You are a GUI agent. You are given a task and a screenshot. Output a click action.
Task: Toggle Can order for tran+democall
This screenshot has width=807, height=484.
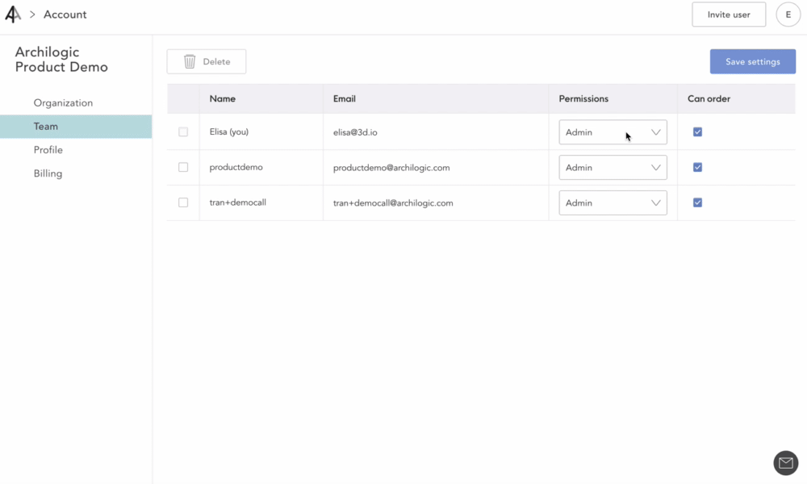tap(697, 202)
